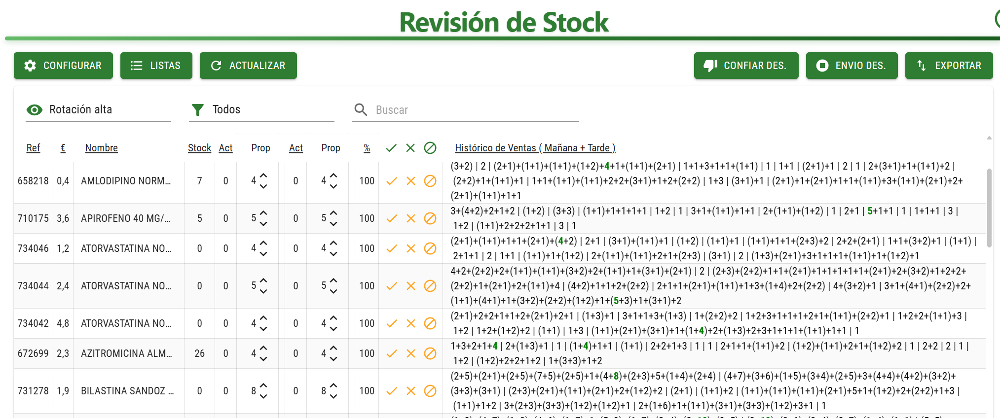Accept row 734042 Atorvastatina checkmark
Image resolution: width=1000 pixels, height=418 pixels.
(x=392, y=323)
